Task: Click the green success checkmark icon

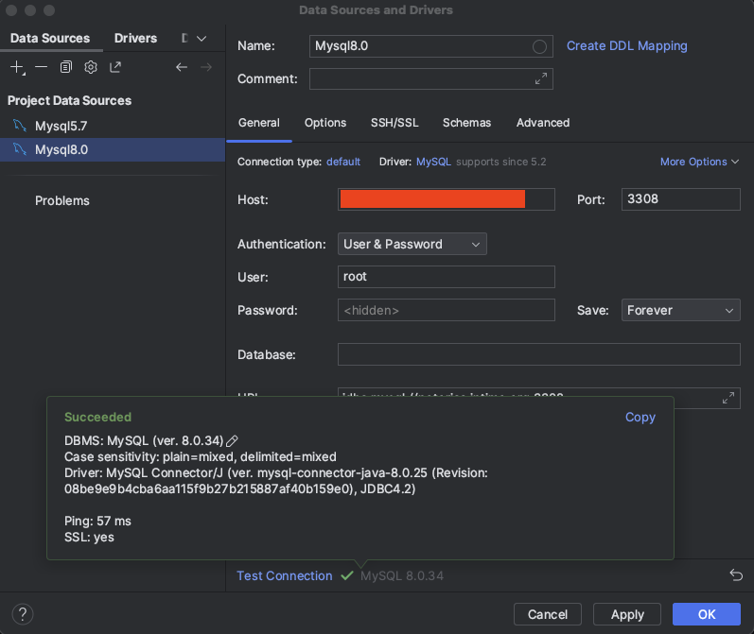Action: 346,575
